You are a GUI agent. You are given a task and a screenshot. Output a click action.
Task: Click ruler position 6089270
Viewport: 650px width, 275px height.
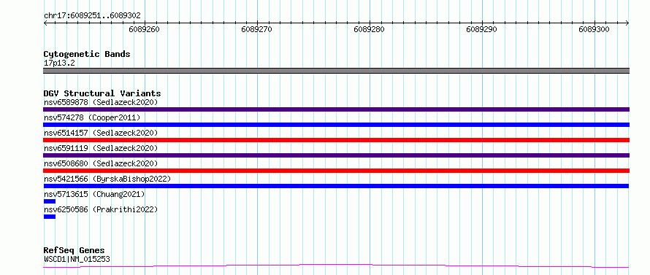[x=257, y=29]
